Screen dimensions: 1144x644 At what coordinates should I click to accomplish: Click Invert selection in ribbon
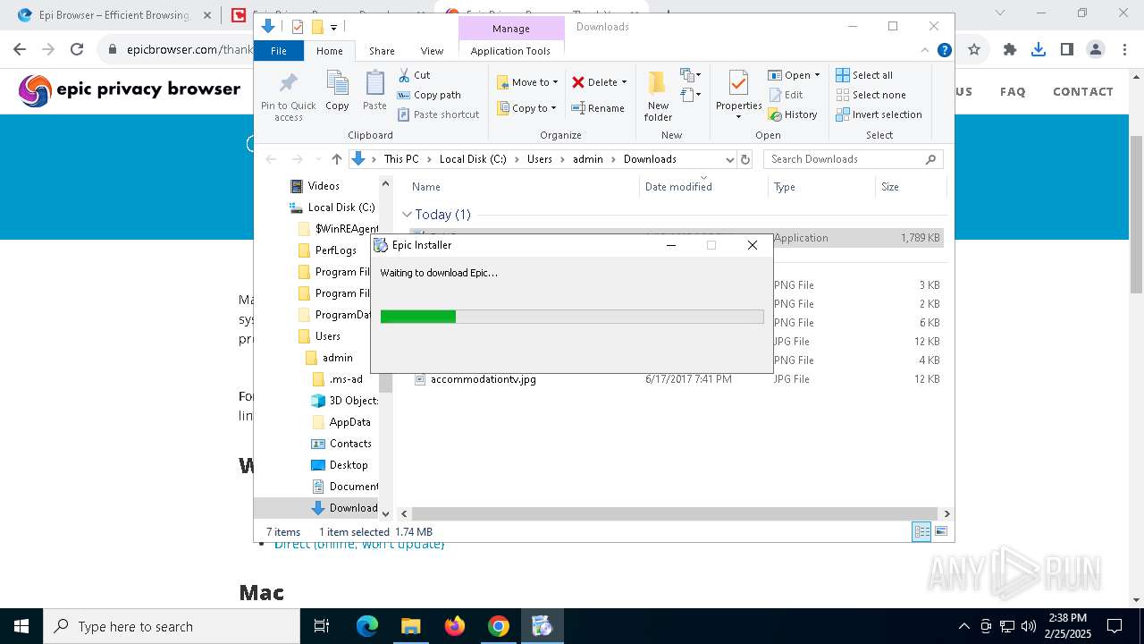pyautogui.click(x=879, y=114)
